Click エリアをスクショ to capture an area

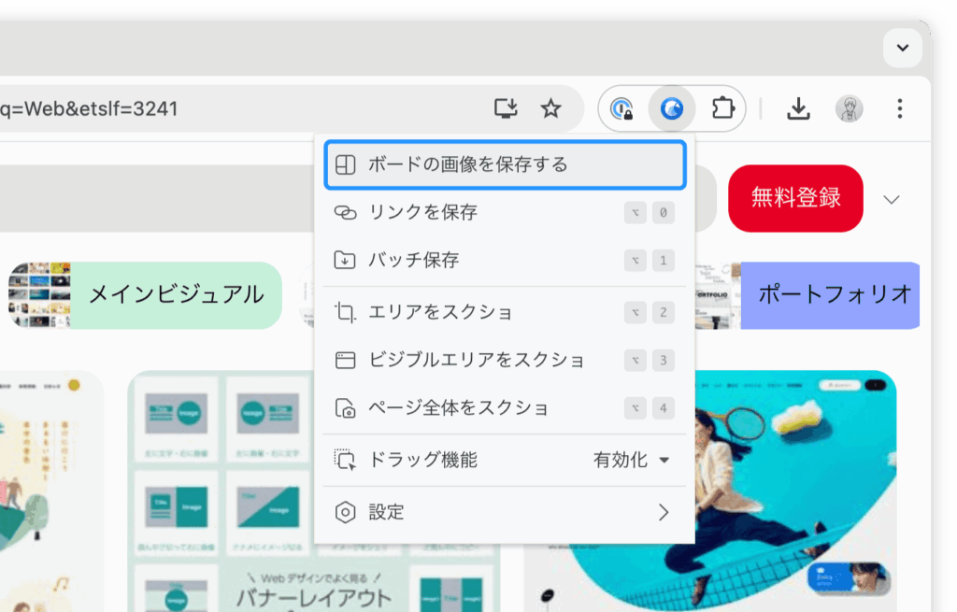(x=505, y=312)
